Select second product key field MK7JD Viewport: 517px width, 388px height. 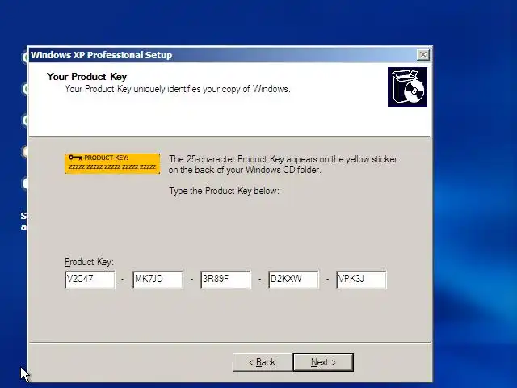tap(158, 280)
